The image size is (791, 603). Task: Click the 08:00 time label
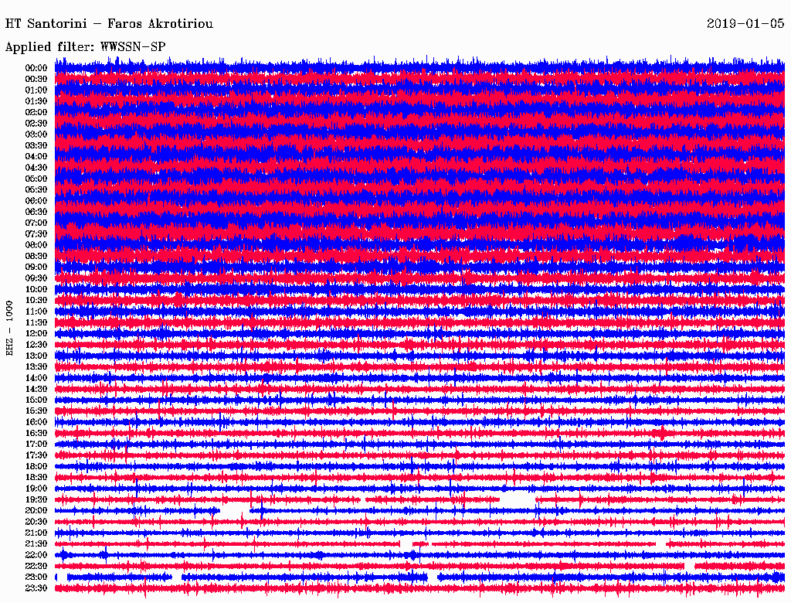(36, 245)
